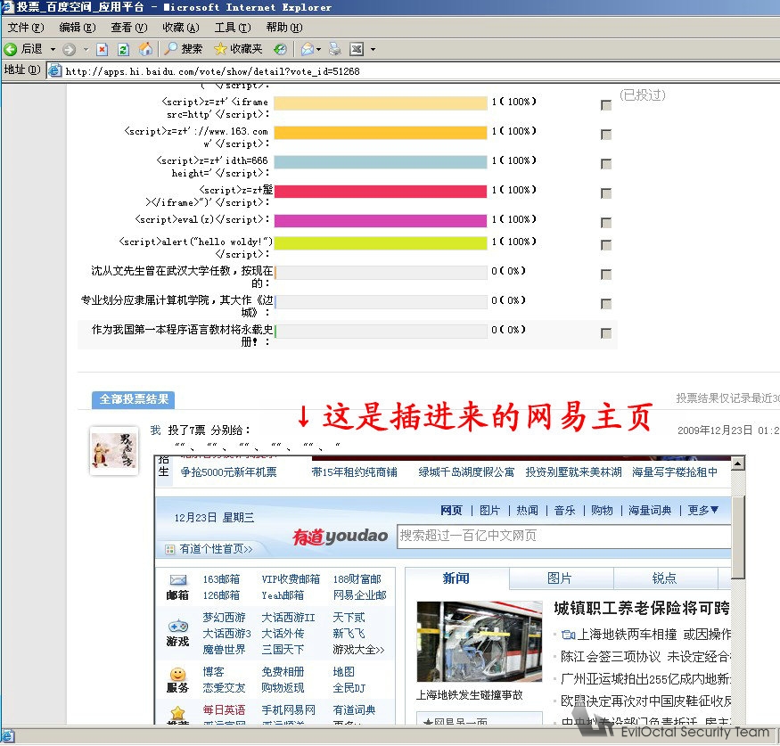Open the 编辑(E) menu
This screenshot has width=780, height=746.
click(x=77, y=28)
